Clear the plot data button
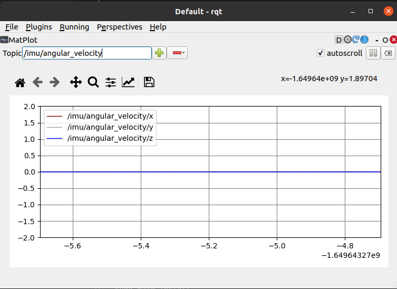 388,53
